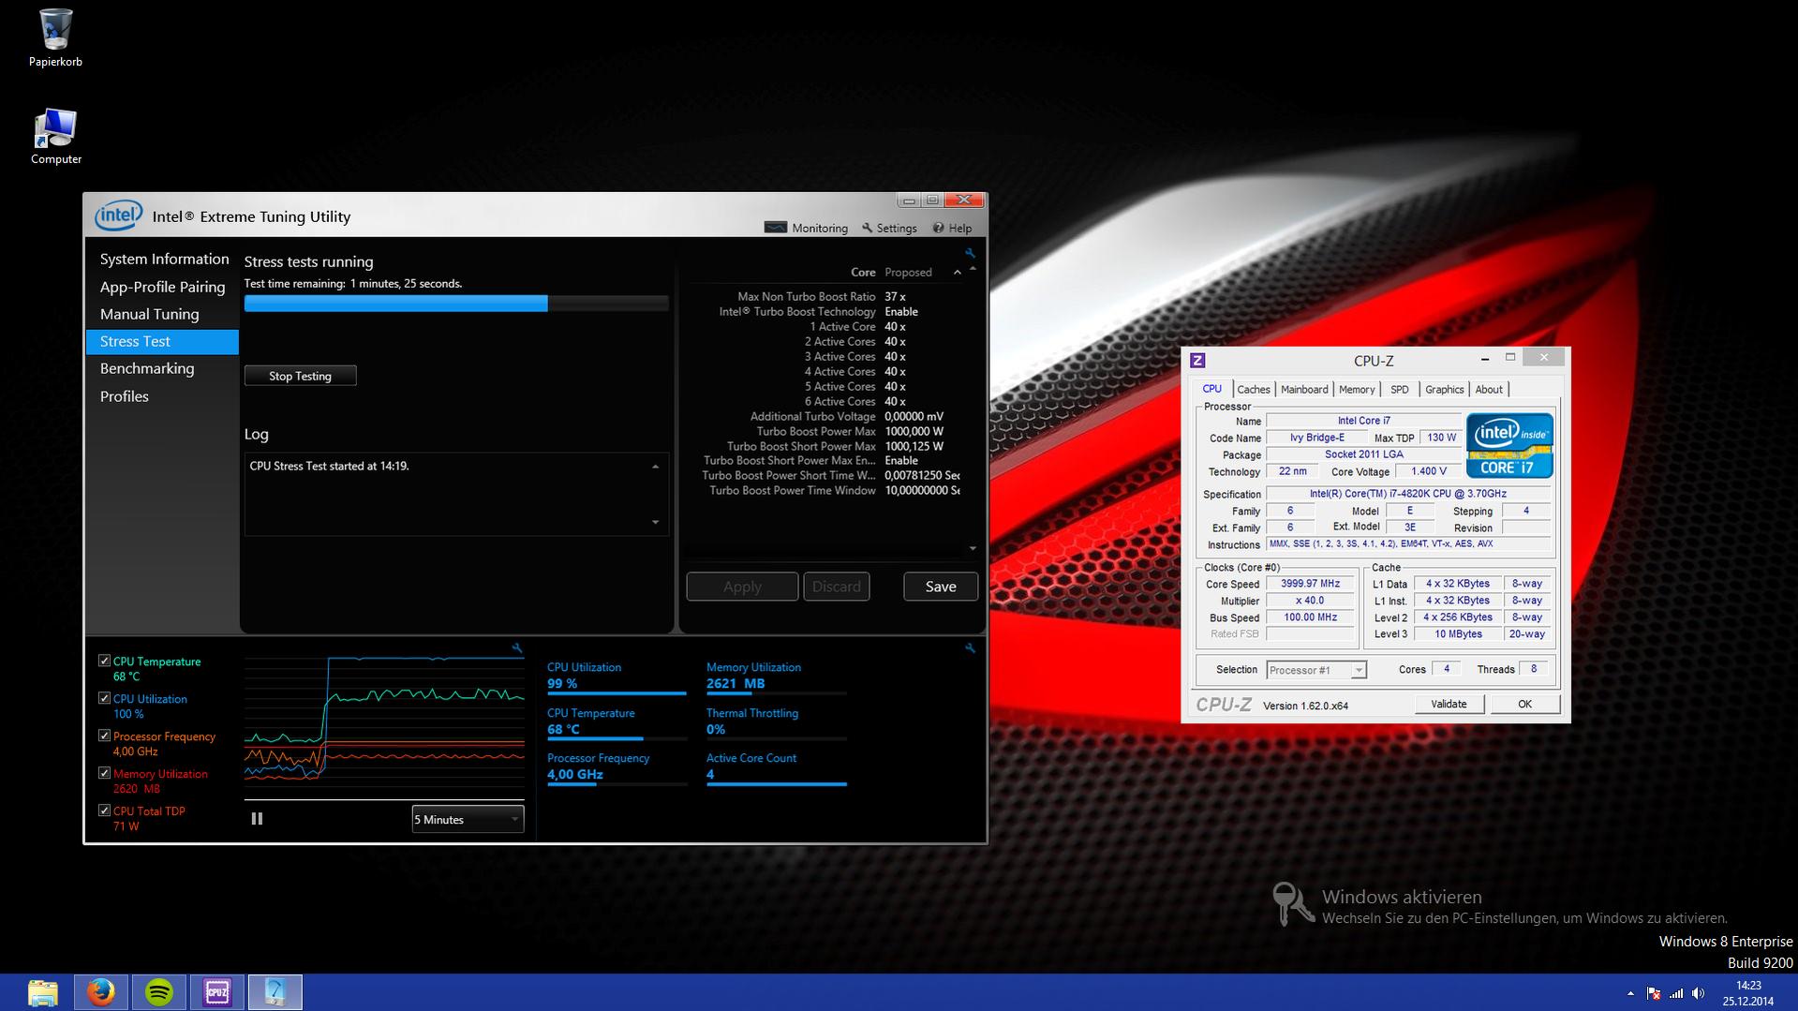Click the CPU Utilization 99 % bar
Screen dimensions: 1798x1011
[617, 693]
